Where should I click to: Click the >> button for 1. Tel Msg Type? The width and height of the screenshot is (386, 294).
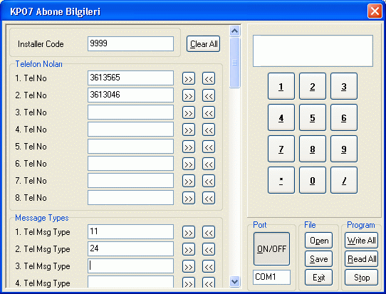tap(189, 232)
